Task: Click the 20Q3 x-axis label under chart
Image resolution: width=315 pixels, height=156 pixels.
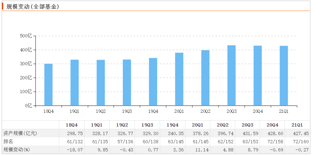Action: pos(232,111)
